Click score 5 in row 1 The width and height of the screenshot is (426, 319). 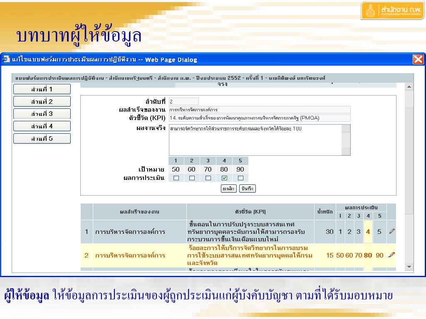click(379, 232)
